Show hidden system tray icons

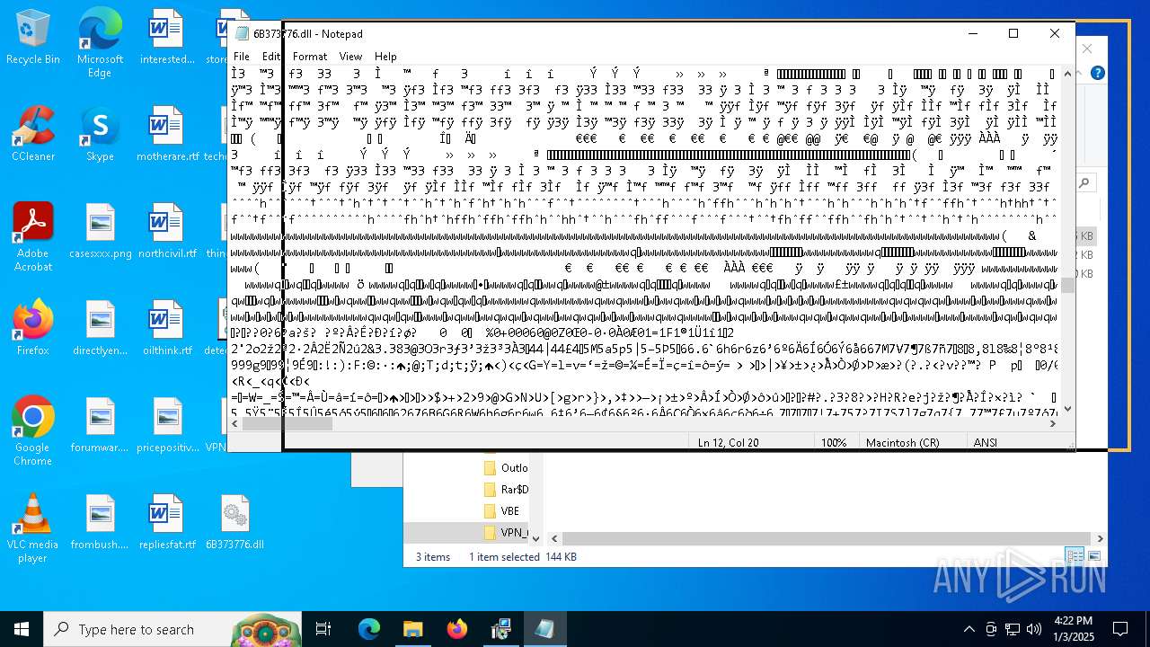pos(969,629)
